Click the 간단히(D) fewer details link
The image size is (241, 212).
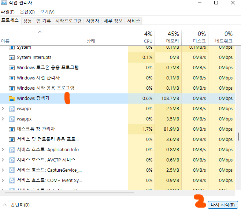[20, 205]
